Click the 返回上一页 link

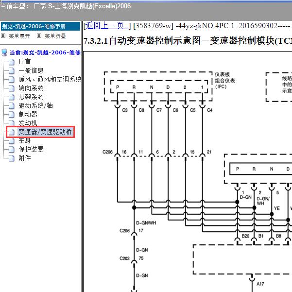(x=107, y=26)
